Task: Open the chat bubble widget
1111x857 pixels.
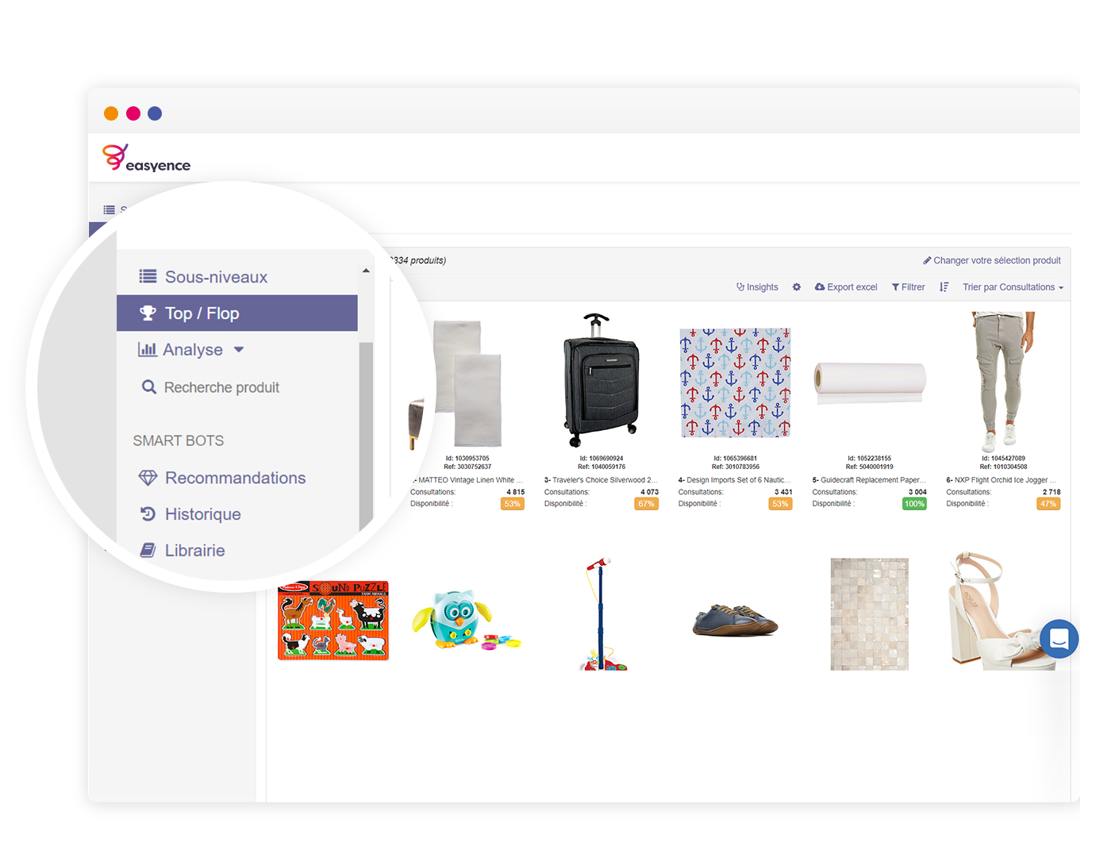Action: pos(1059,639)
